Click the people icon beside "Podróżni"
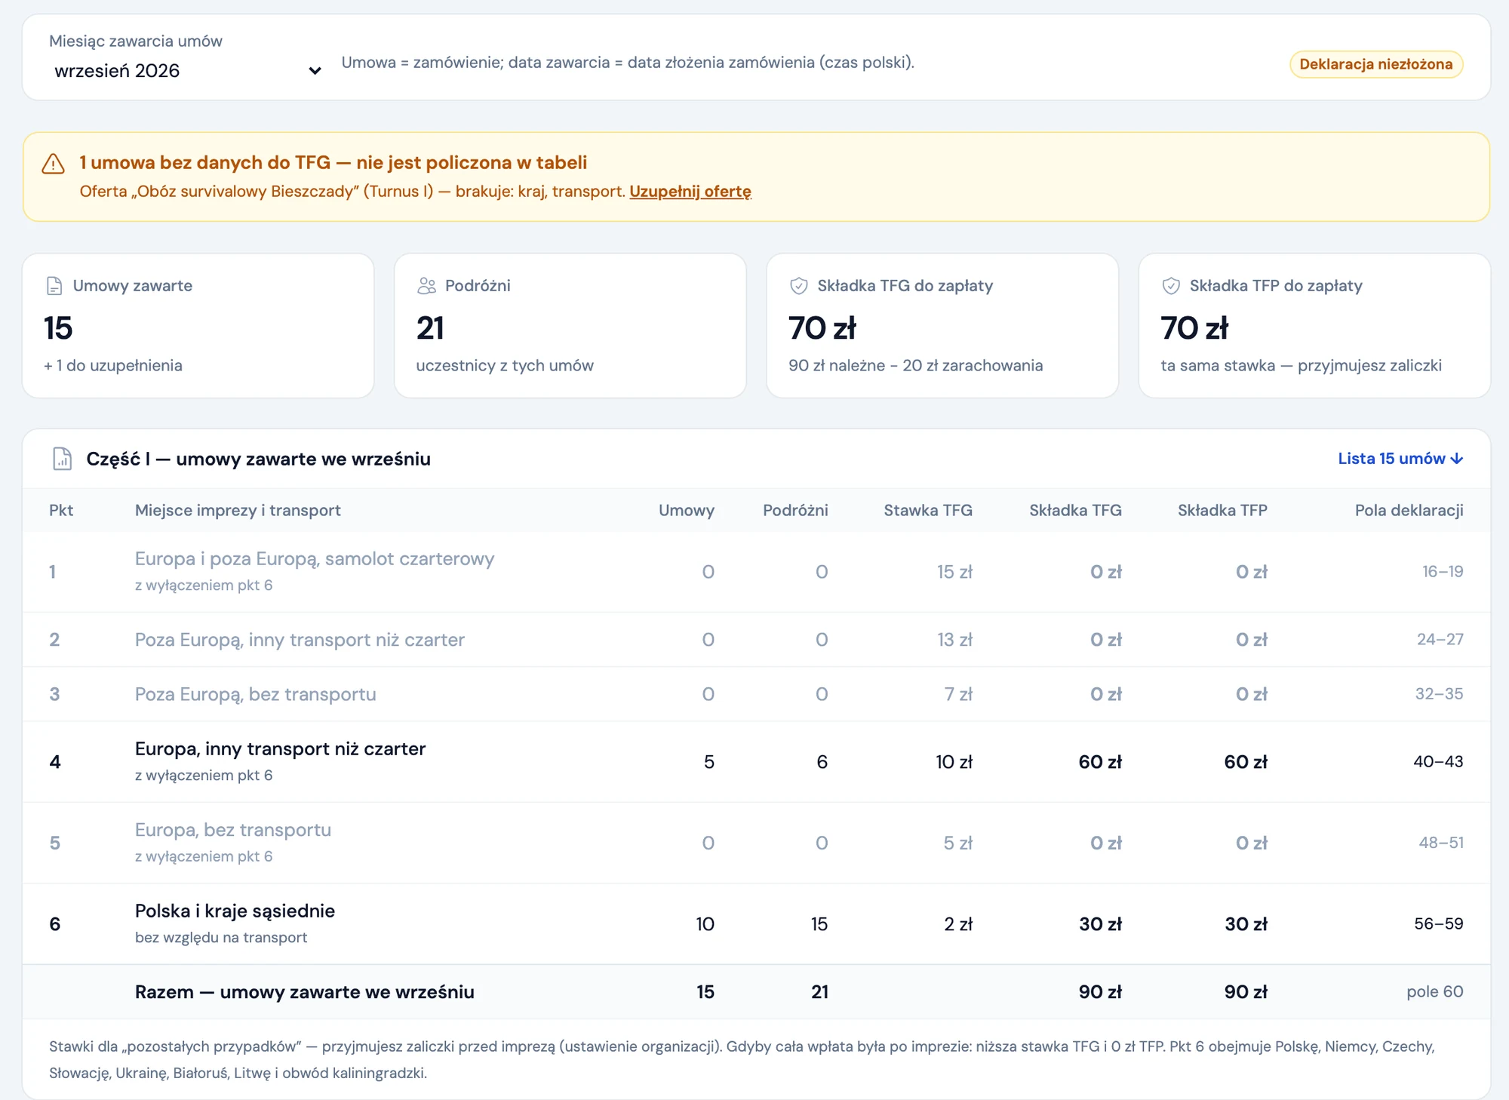1509x1100 pixels. pyautogui.click(x=426, y=286)
